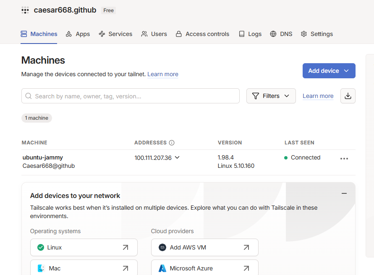Collapse the Add devices to your network panel
374x275 pixels.
click(x=344, y=193)
